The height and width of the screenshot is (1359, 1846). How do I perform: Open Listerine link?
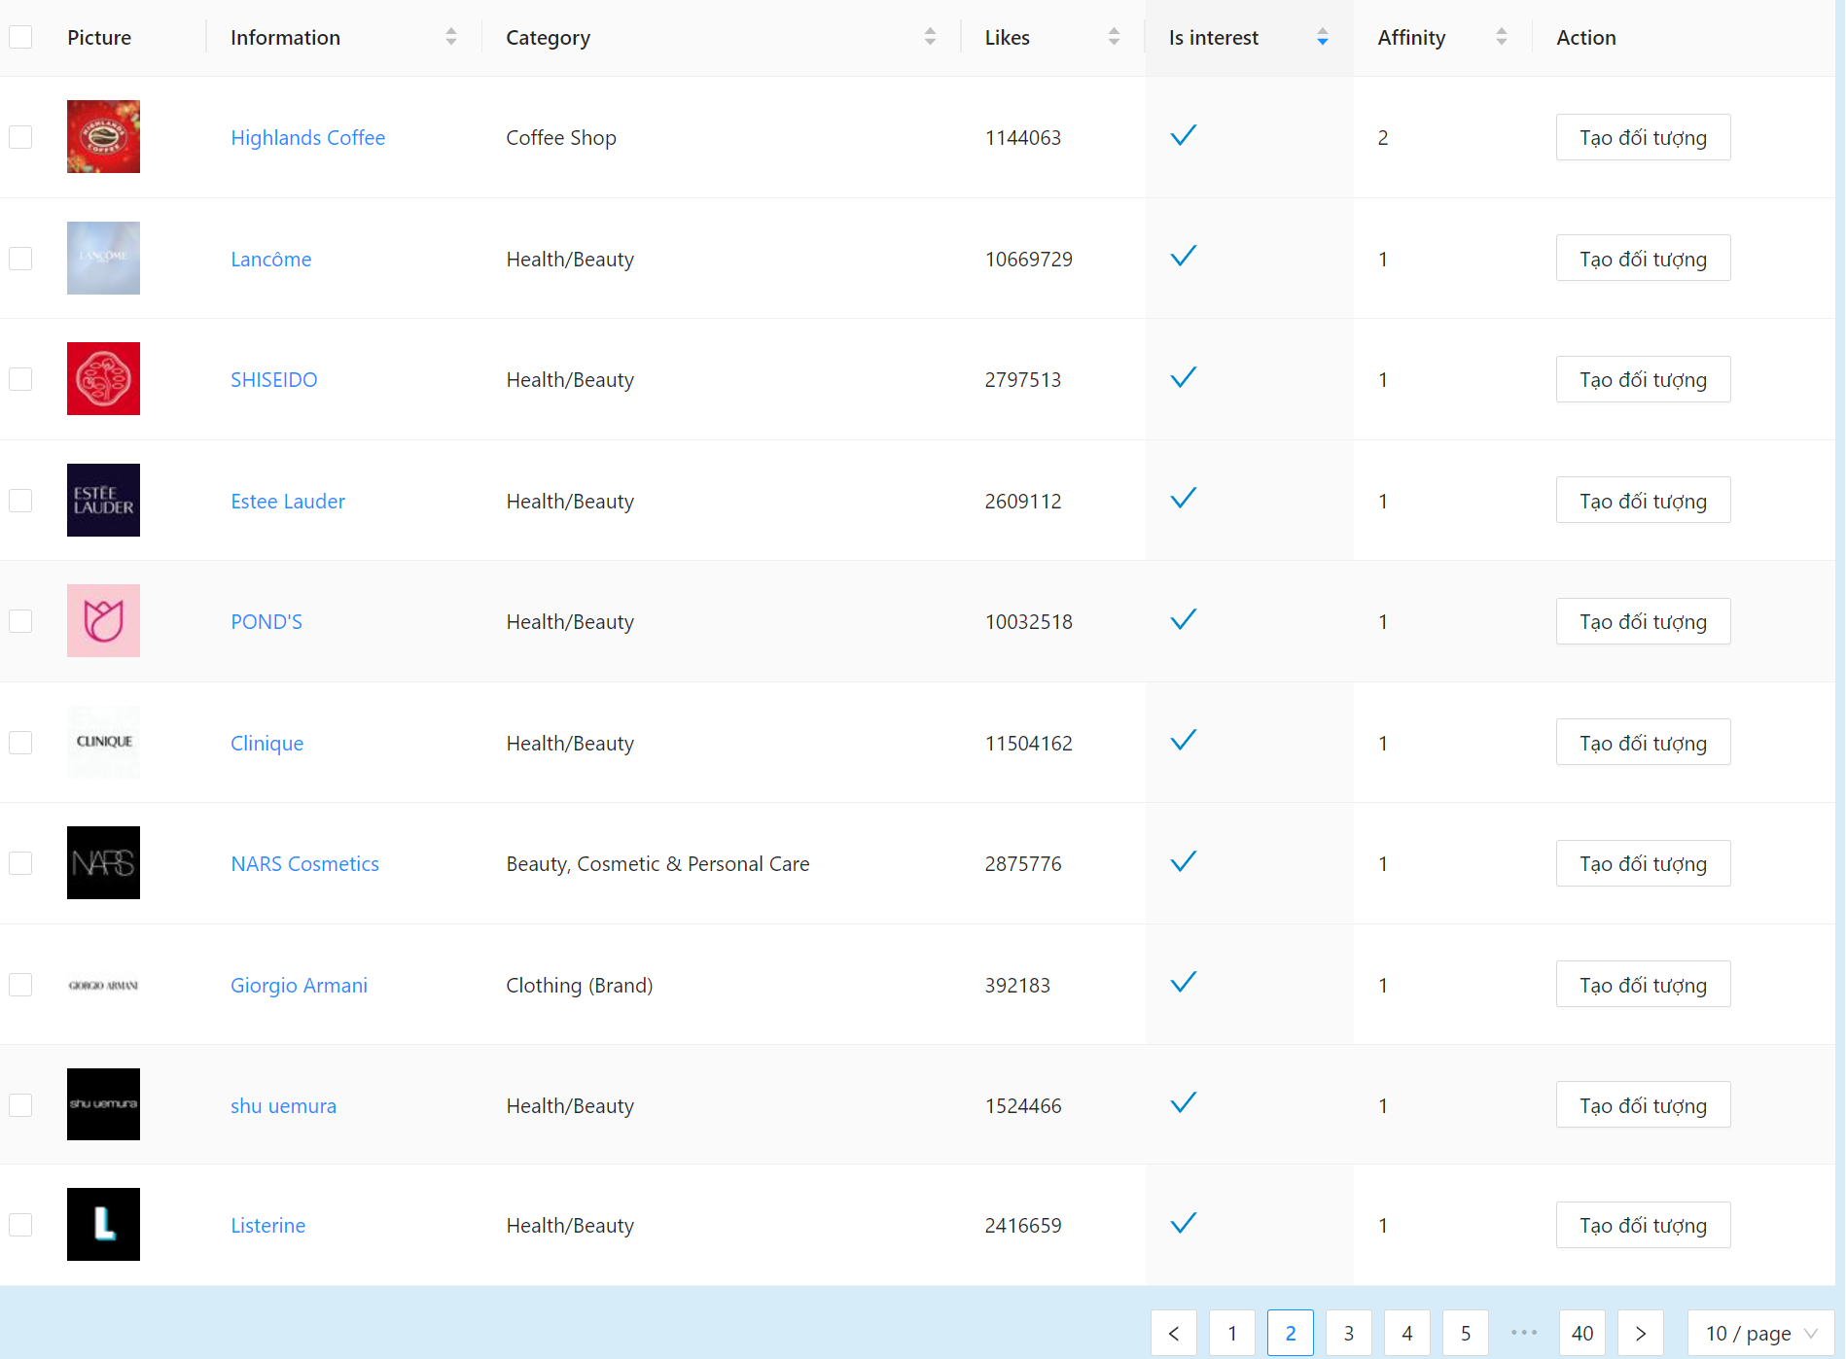(268, 1226)
